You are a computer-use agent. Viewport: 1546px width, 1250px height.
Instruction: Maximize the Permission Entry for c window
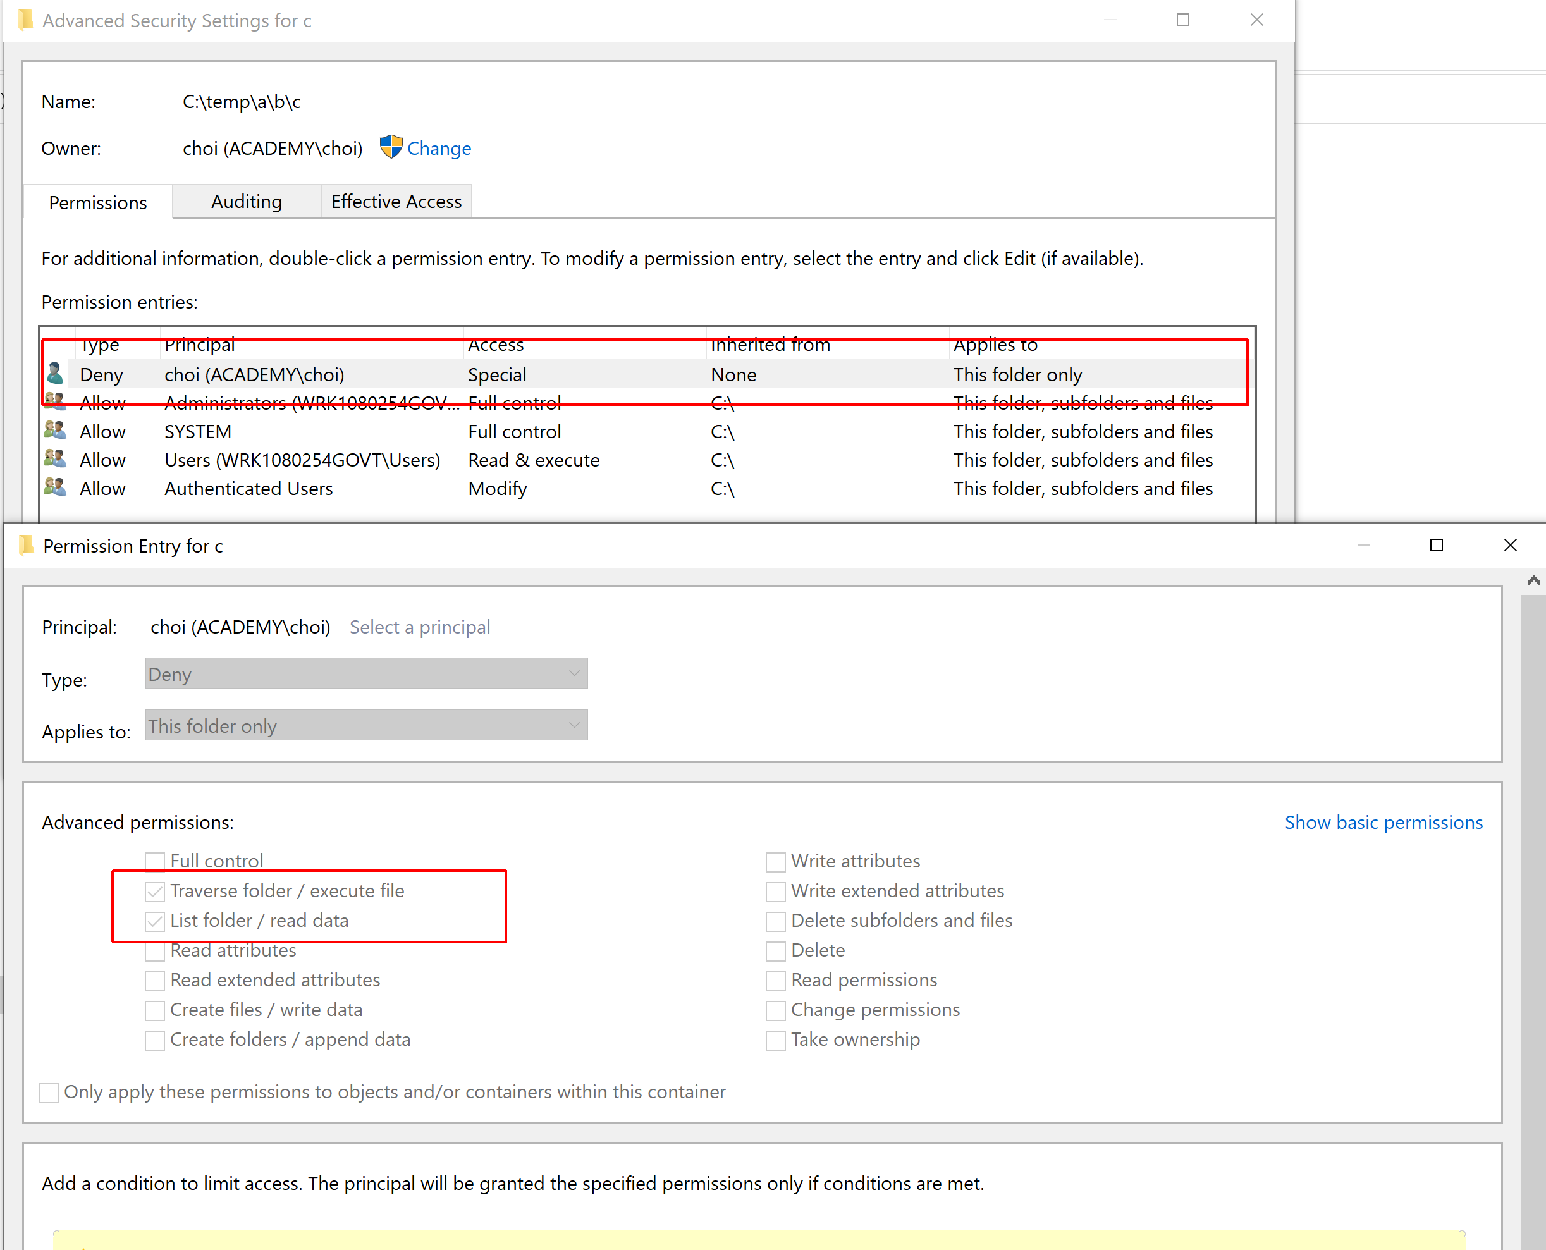coord(1437,545)
